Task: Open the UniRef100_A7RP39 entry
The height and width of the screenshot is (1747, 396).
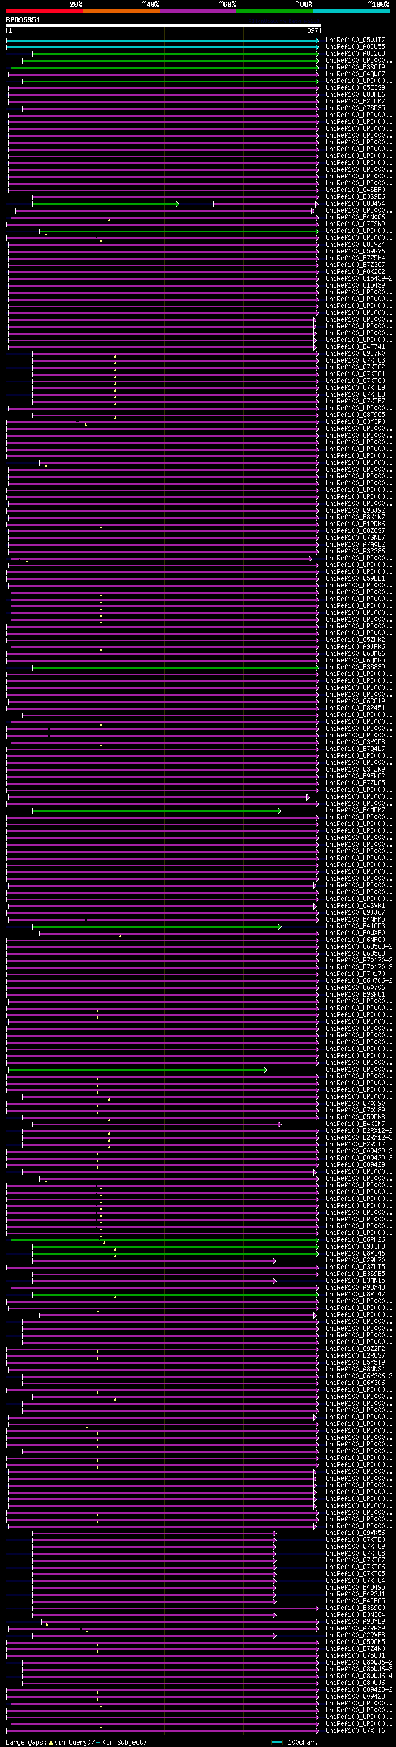Action: 355,1627
